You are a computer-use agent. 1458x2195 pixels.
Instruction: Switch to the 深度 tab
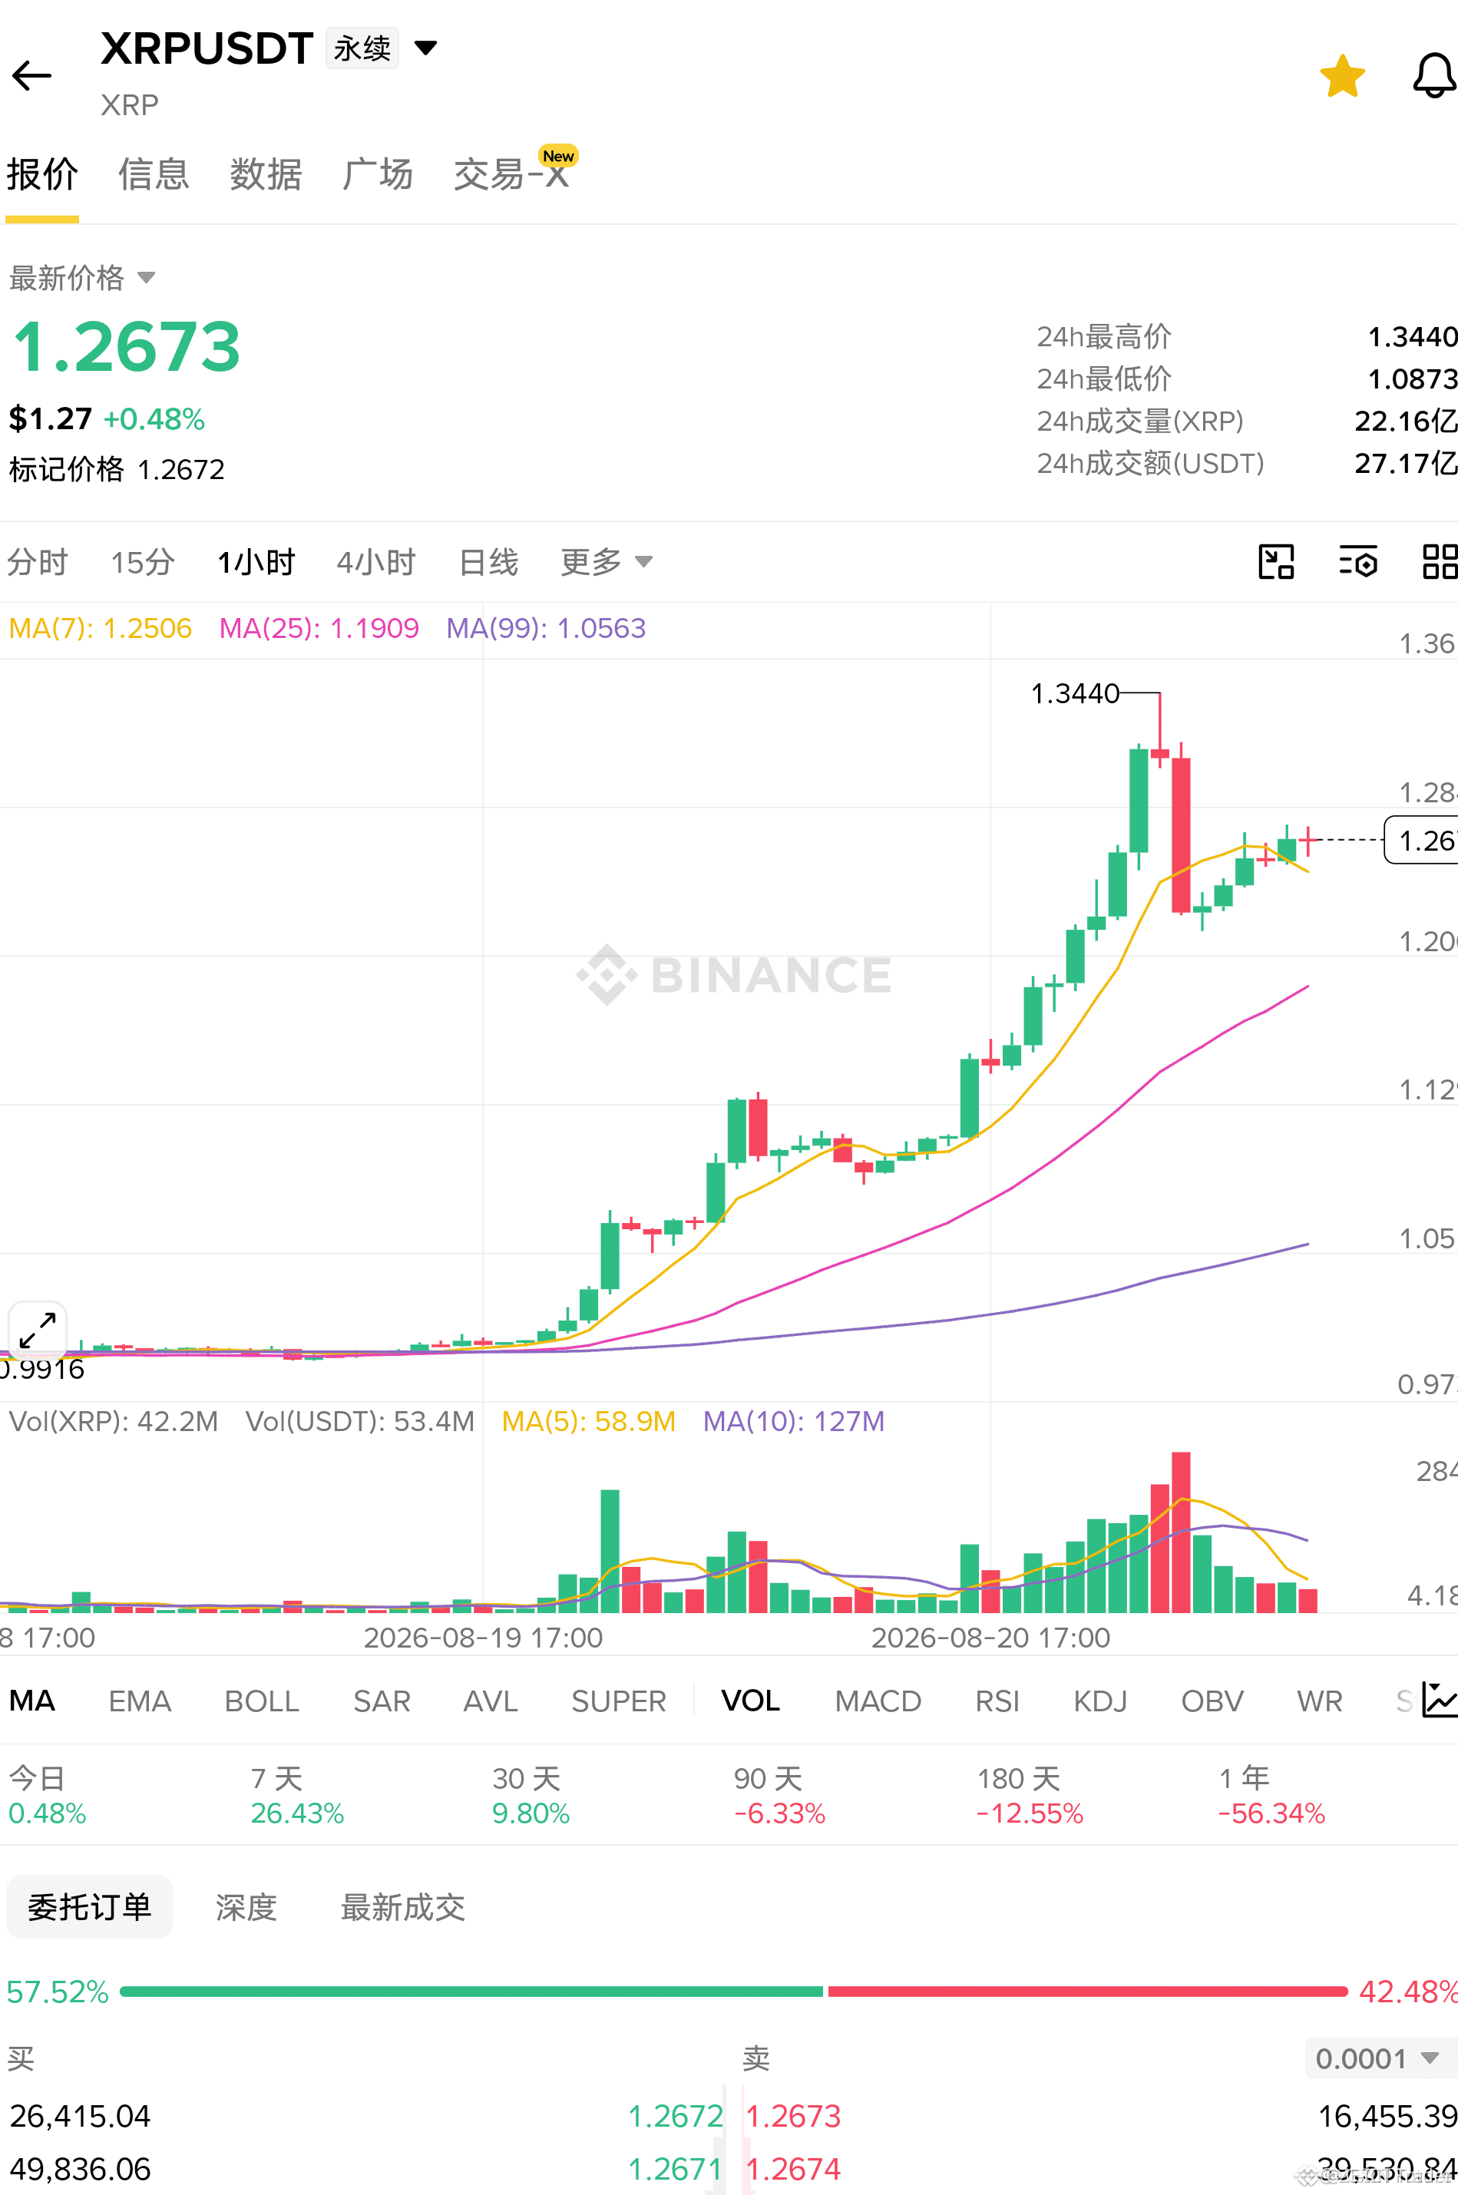pyautogui.click(x=246, y=1907)
